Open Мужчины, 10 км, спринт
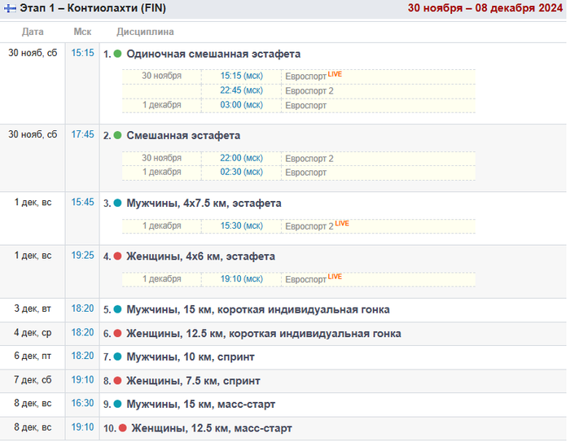Viewport: 570px width, 442px height. (x=191, y=357)
